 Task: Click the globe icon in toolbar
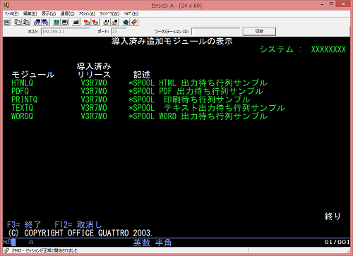pyautogui.click(x=126, y=22)
